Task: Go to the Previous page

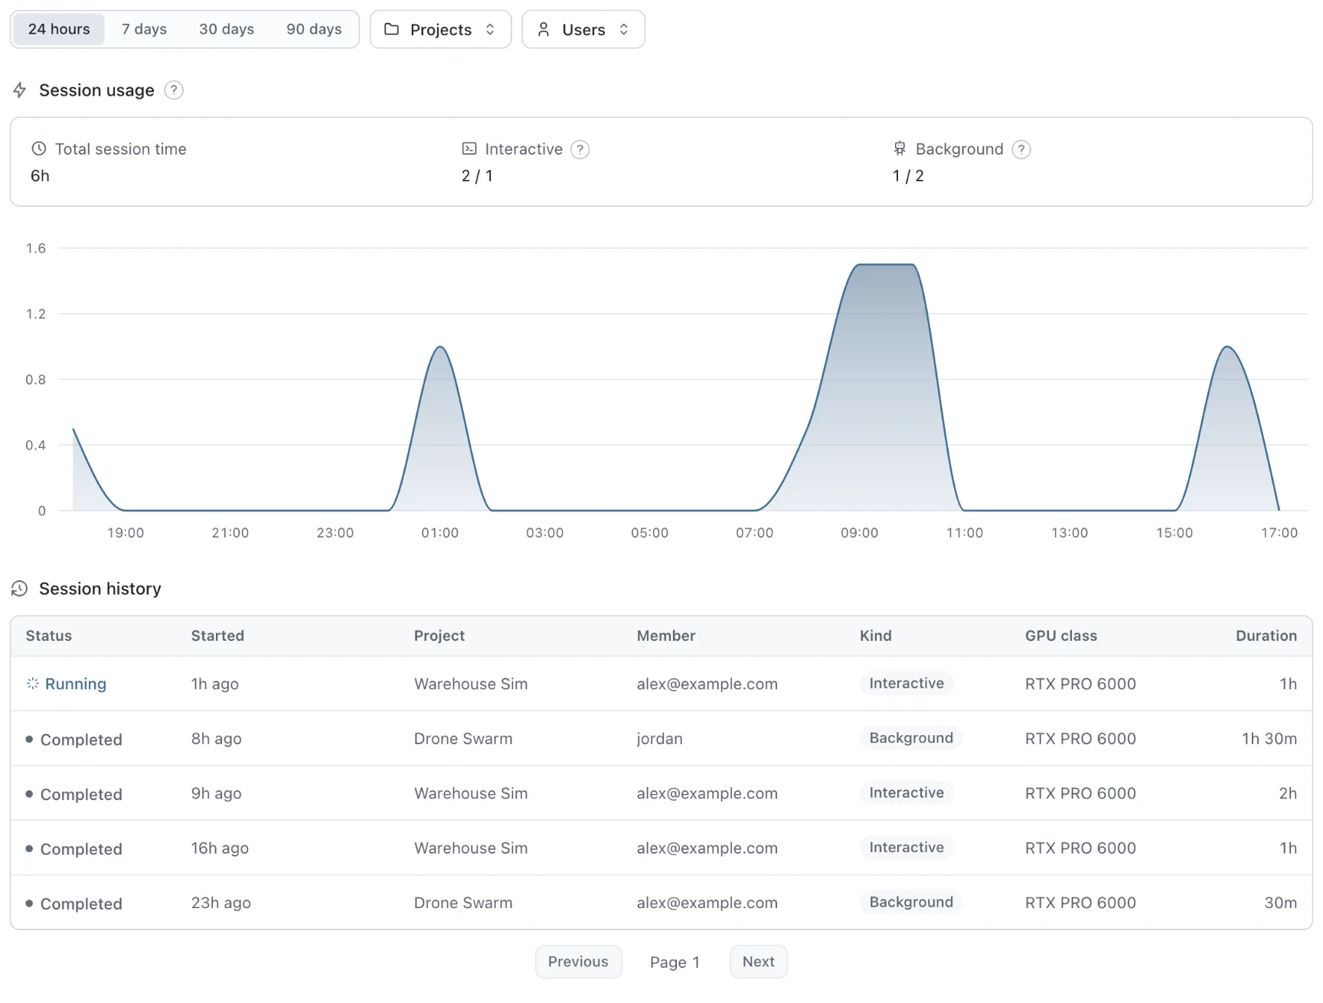Action: [578, 962]
